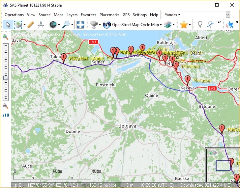240x188 pixels.
Task: Open the View menu
Action: (31, 15)
